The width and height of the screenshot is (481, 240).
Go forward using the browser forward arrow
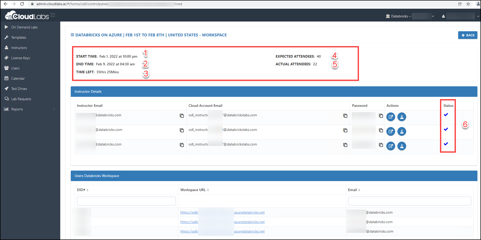[14, 4]
